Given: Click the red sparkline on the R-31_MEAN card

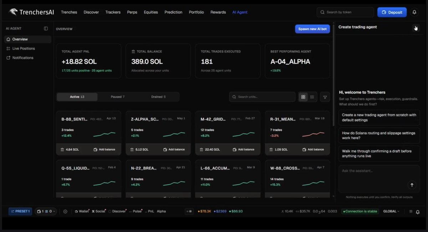Looking at the screenshot, I should point(313,134).
